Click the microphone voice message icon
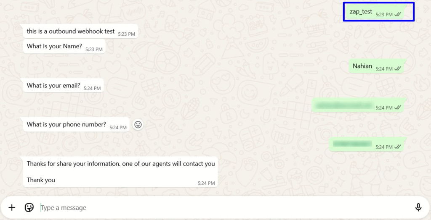 point(418,208)
